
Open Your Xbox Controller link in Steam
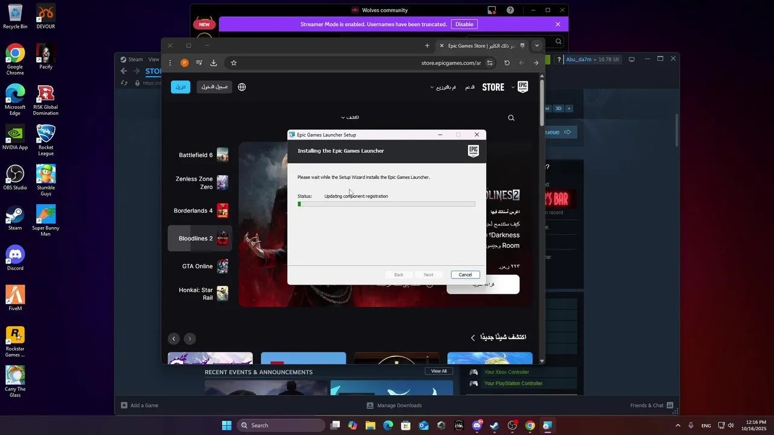point(507,372)
